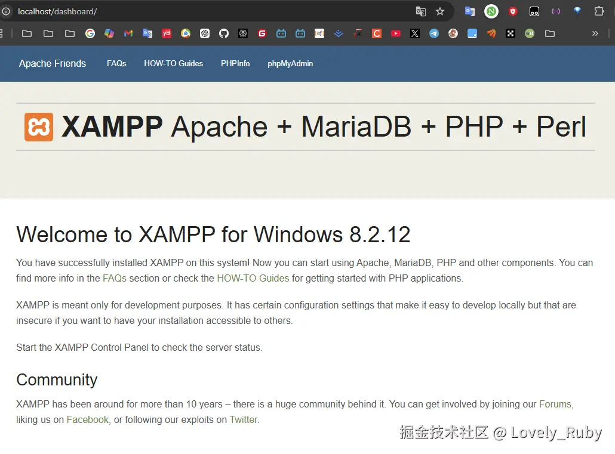Viewport: 615px width, 454px height.
Task: Click the orange XAMPP logo
Action: tap(39, 127)
